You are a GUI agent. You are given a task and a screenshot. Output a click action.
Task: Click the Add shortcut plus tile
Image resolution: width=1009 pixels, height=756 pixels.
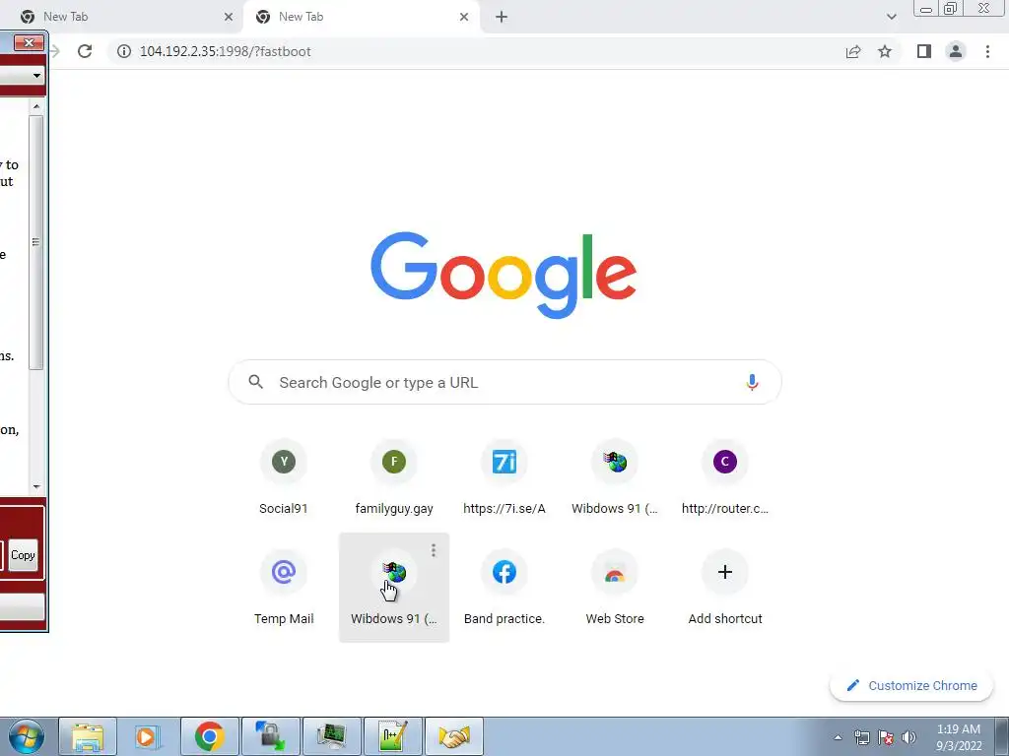click(725, 588)
